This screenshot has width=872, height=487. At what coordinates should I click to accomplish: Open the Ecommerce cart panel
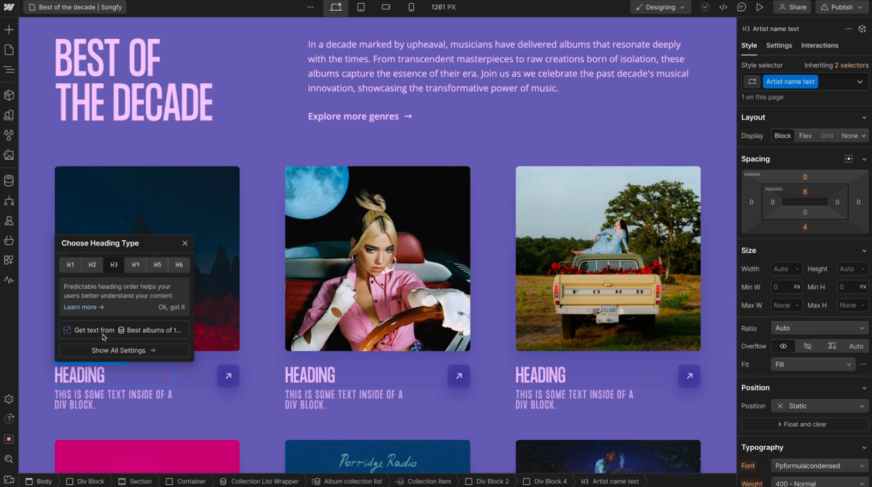pyautogui.click(x=9, y=240)
